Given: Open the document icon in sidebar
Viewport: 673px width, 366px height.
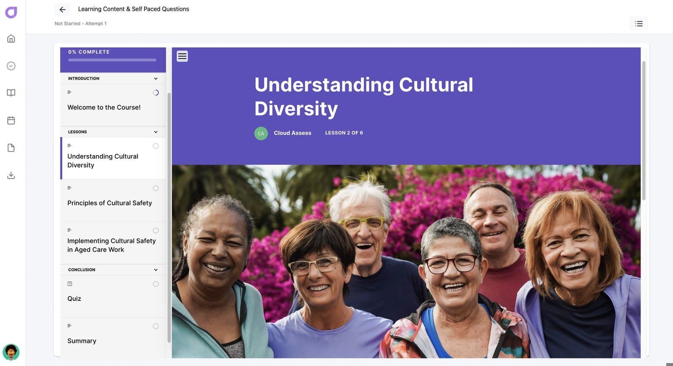Looking at the screenshot, I should click(x=11, y=148).
